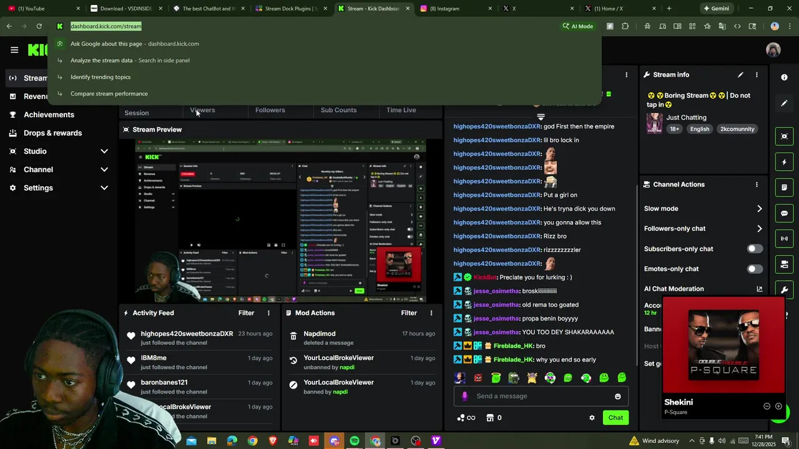Viewport: 799px width, 449px height.
Task: Click the document icon in the right sidebar
Action: click(784, 188)
